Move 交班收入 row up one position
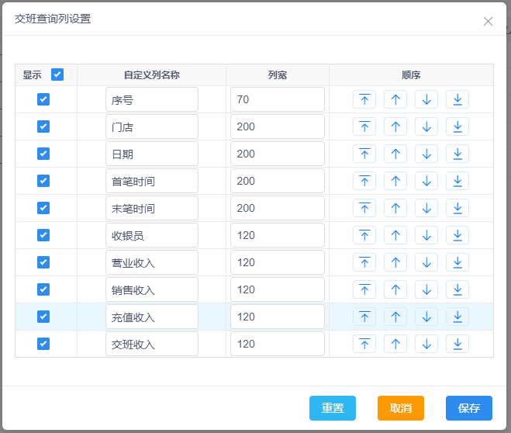This screenshot has width=511, height=433. click(395, 344)
